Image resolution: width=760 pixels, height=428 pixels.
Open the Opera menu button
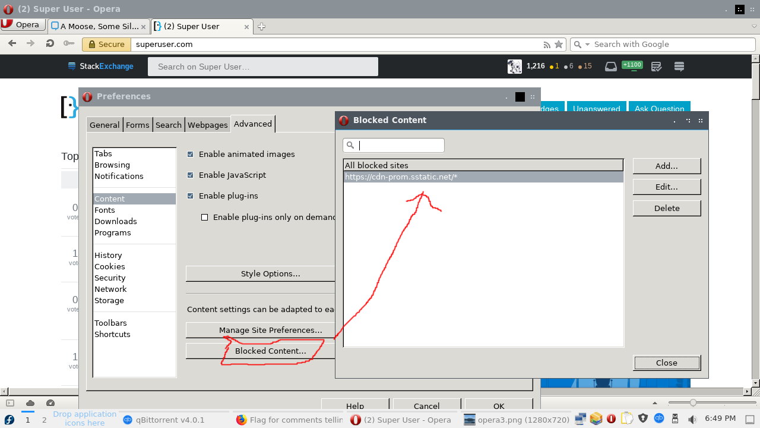pos(23,25)
